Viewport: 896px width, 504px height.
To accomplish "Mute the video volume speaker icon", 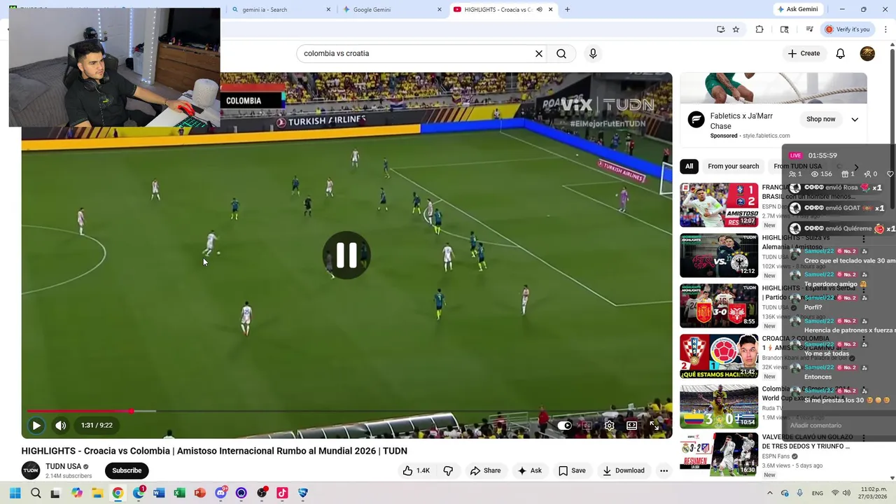I will pyautogui.click(x=61, y=425).
